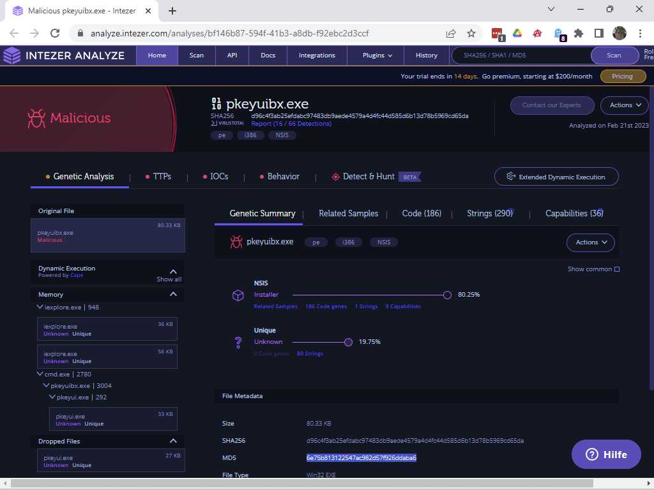
Task: Collapse the Memory section
Action: [173, 294]
